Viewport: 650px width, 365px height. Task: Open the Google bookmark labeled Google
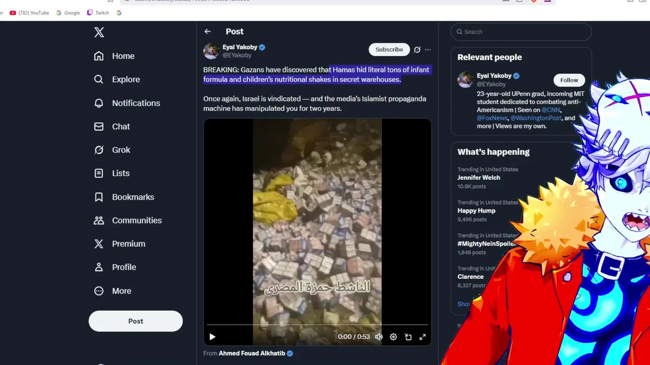point(68,13)
